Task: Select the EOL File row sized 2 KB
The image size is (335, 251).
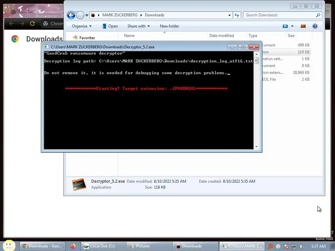Action: (x=286, y=79)
